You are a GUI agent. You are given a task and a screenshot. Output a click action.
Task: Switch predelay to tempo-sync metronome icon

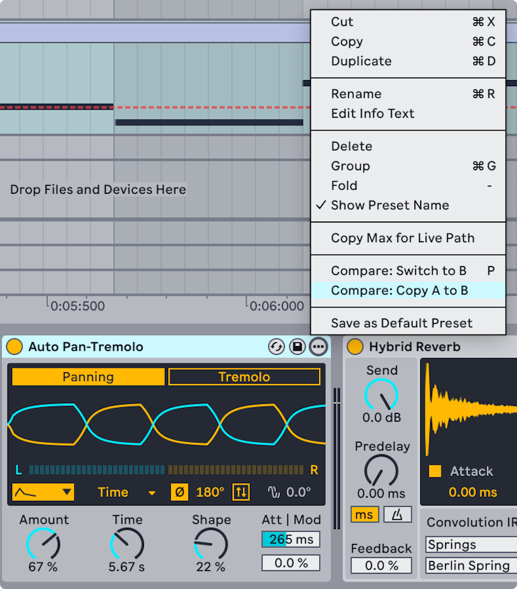click(398, 514)
